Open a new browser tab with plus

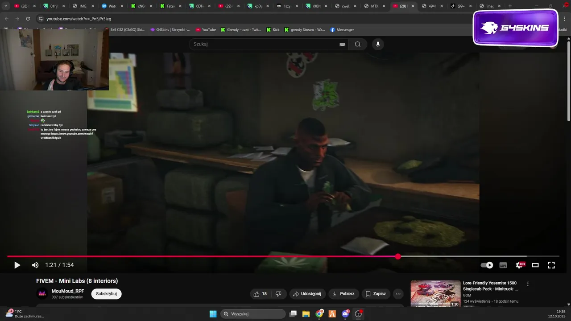(x=510, y=6)
